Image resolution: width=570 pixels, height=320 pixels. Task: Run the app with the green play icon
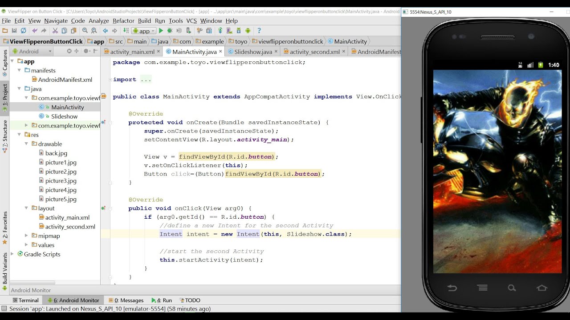click(x=161, y=31)
